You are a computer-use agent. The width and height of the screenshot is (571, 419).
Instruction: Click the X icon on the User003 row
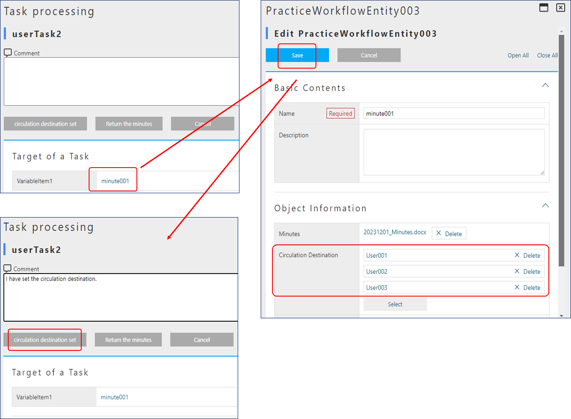517,287
